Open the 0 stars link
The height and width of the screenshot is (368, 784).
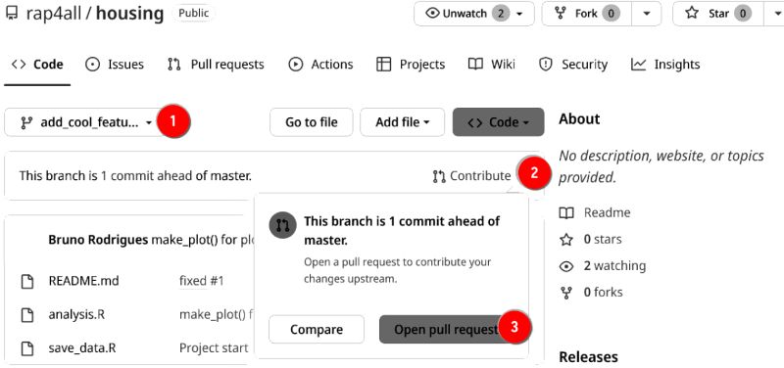point(603,240)
